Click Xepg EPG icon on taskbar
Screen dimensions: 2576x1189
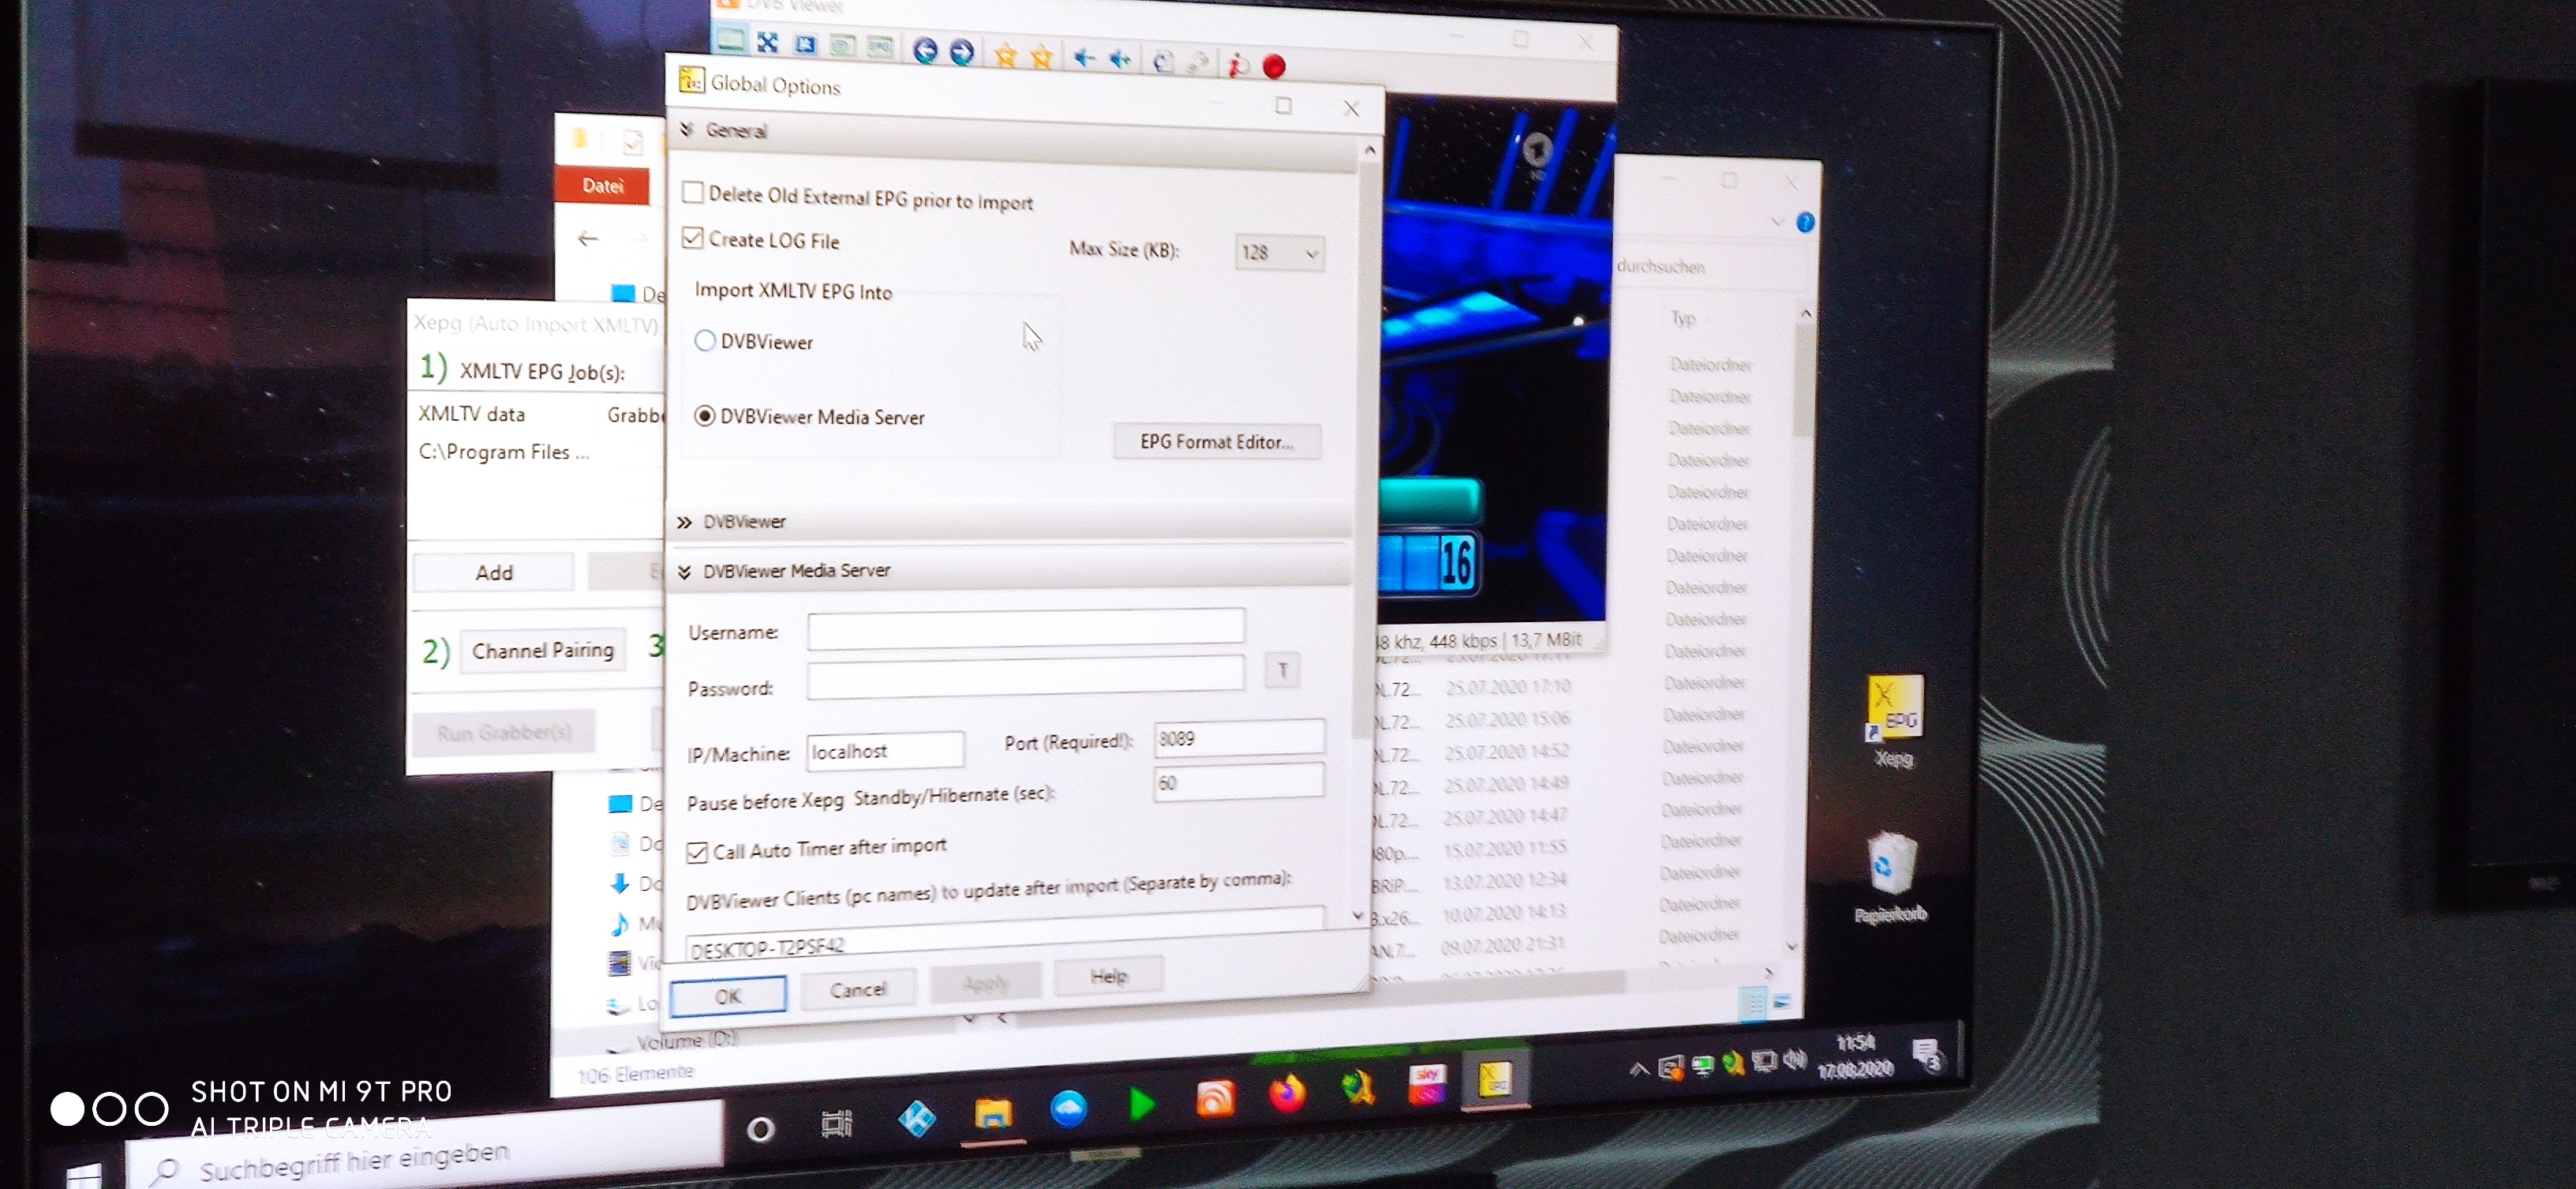point(1495,1079)
